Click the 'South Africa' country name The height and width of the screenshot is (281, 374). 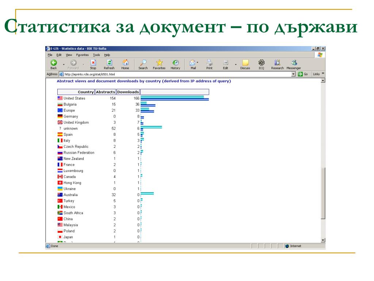73,213
